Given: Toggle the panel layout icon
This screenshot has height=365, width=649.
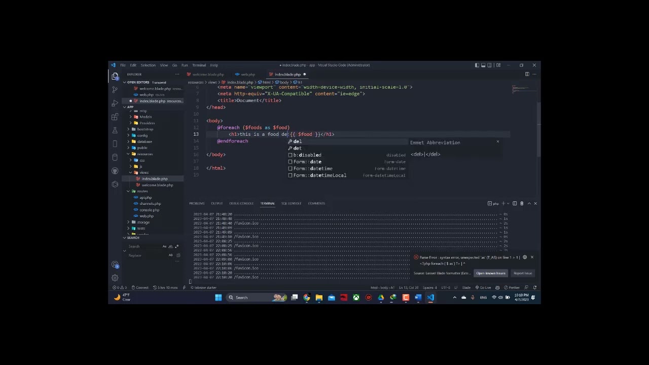Looking at the screenshot, I should (484, 65).
